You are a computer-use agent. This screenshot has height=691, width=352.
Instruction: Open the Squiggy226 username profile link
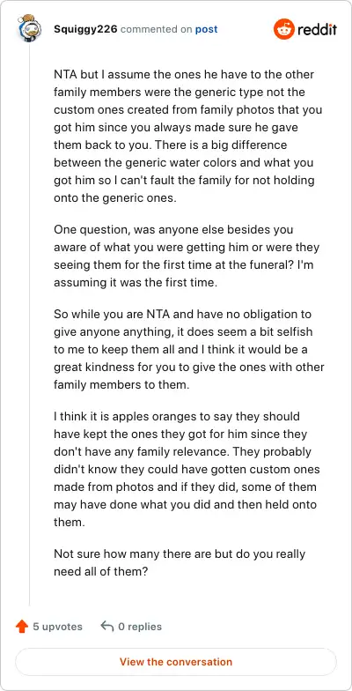click(85, 30)
